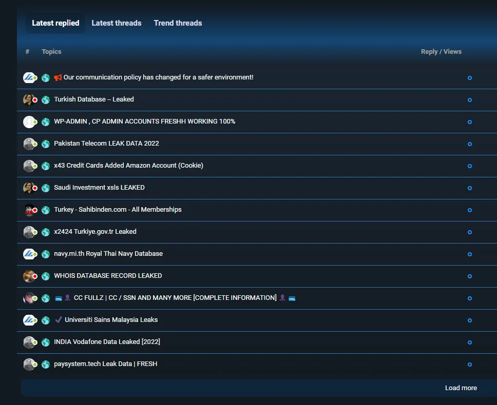
Task: Open the communication policy announcement thread
Action: pyautogui.click(x=158, y=77)
